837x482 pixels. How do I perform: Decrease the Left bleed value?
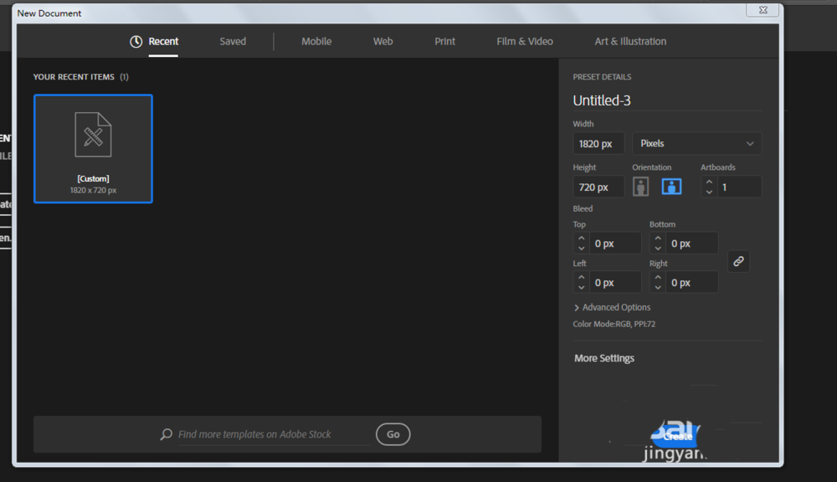coord(582,287)
